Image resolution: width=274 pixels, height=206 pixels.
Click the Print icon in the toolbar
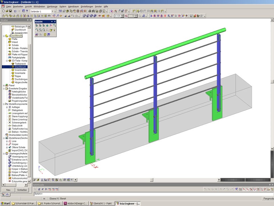point(90,11)
